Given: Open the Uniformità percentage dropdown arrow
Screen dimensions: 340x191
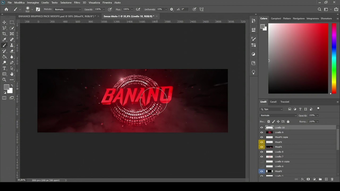Looking at the screenshot, I should (166, 9).
